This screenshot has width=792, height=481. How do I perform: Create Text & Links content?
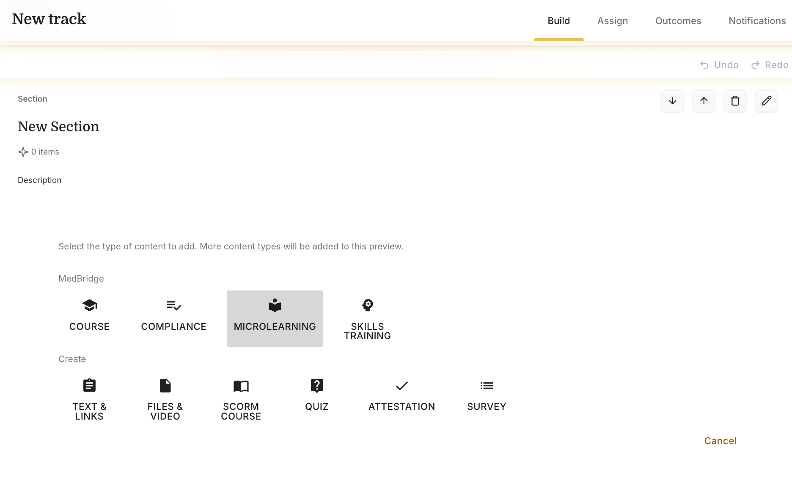(89, 399)
